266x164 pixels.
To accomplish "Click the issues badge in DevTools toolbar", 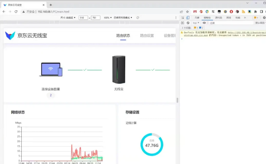I will 256,18.
